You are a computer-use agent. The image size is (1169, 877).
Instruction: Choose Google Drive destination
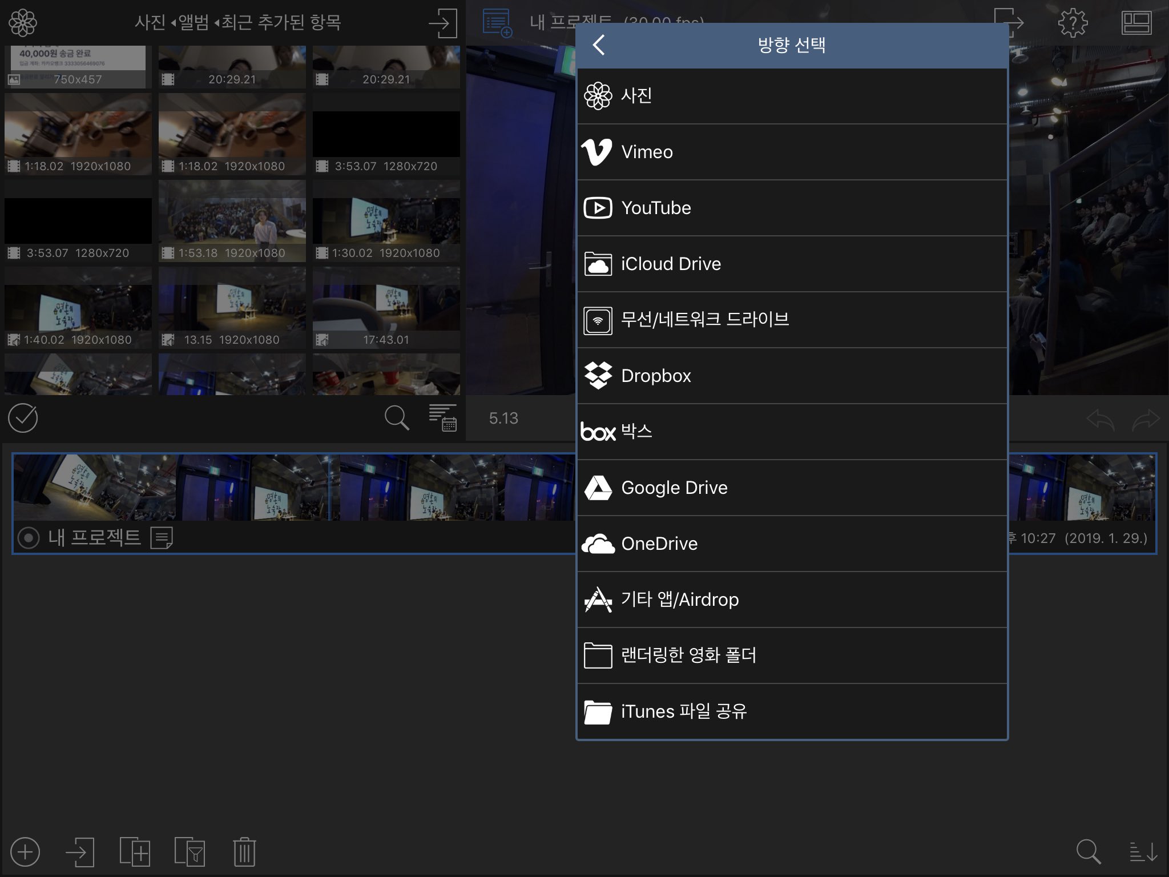point(792,488)
